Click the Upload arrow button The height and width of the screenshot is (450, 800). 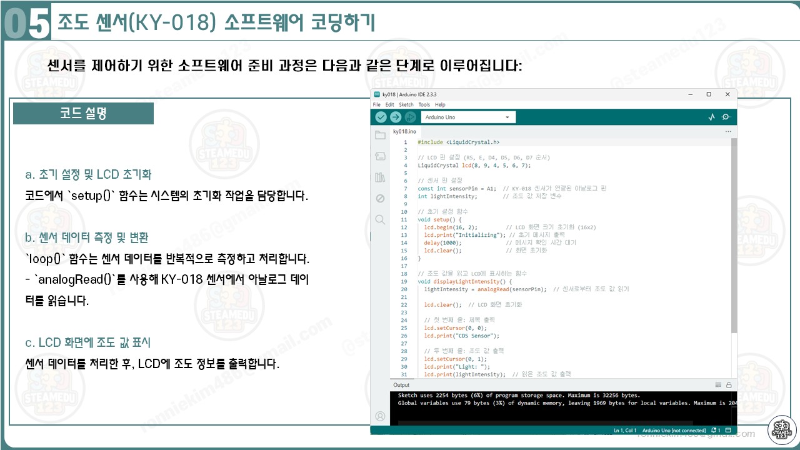[x=396, y=117]
